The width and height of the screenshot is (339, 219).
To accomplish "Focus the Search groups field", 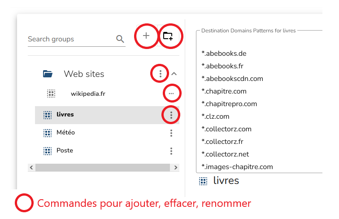I will (70, 39).
